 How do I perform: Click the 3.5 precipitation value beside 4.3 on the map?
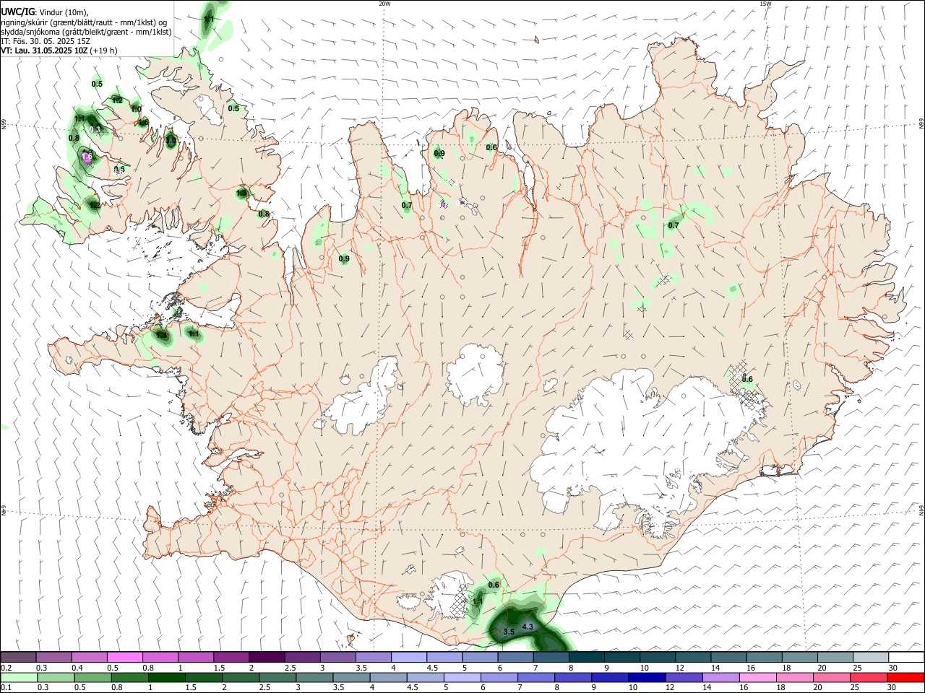point(508,632)
